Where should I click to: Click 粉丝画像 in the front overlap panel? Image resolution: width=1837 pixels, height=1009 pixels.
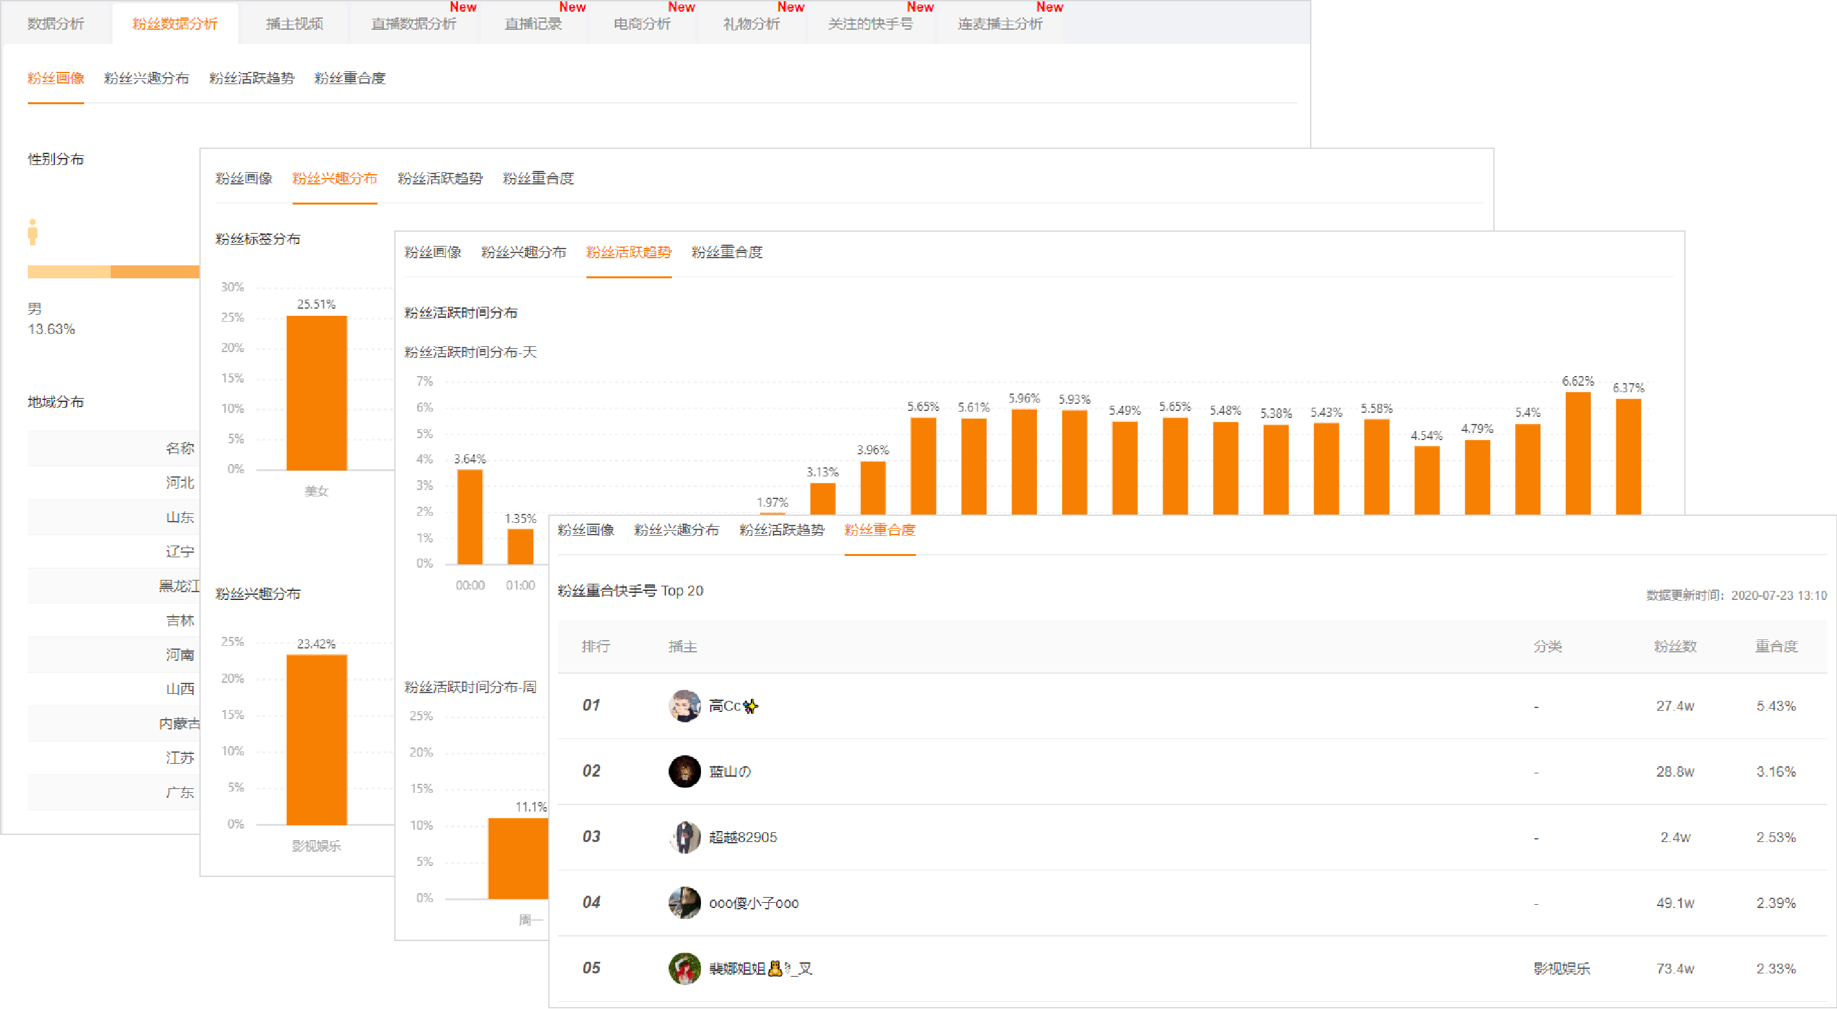(x=586, y=530)
